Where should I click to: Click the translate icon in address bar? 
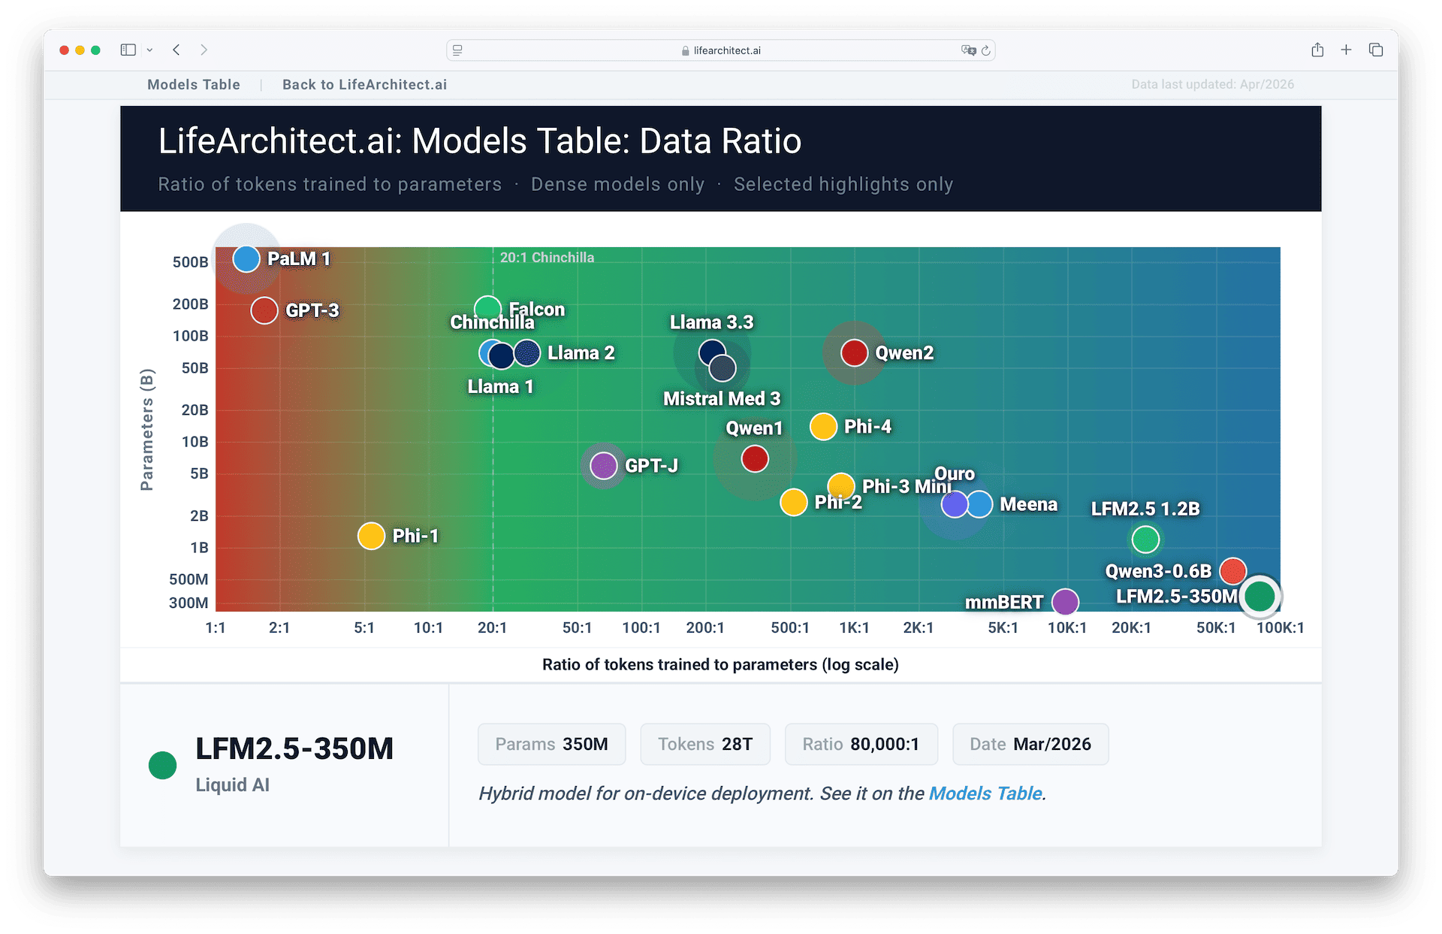[x=968, y=50]
